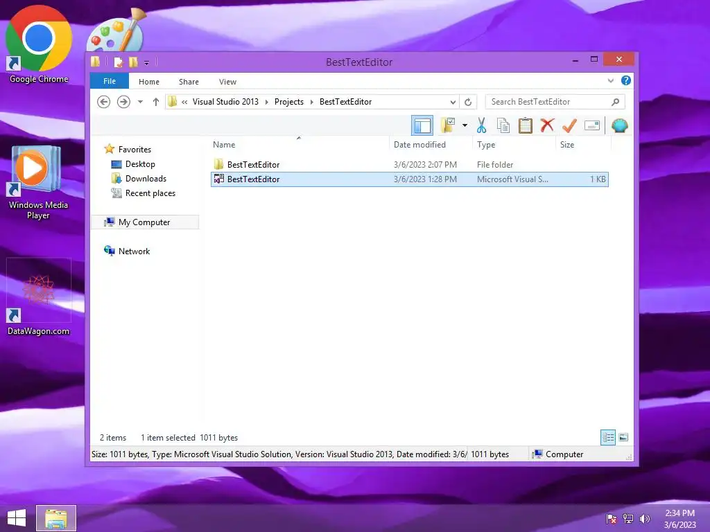The image size is (710, 532).
Task: Expand hidden breadcrumb path chevrons
Action: coord(184,103)
